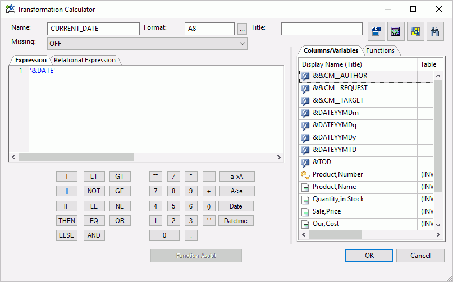Insert the LT operator

tap(94, 177)
